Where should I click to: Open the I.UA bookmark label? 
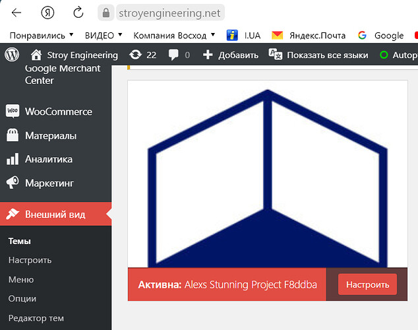click(253, 35)
